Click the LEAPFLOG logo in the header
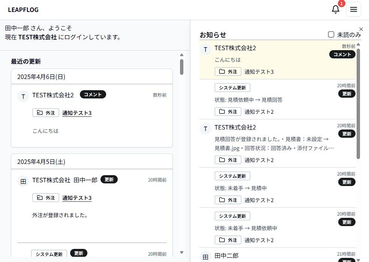The image size is (369, 262). pyautogui.click(x=23, y=10)
